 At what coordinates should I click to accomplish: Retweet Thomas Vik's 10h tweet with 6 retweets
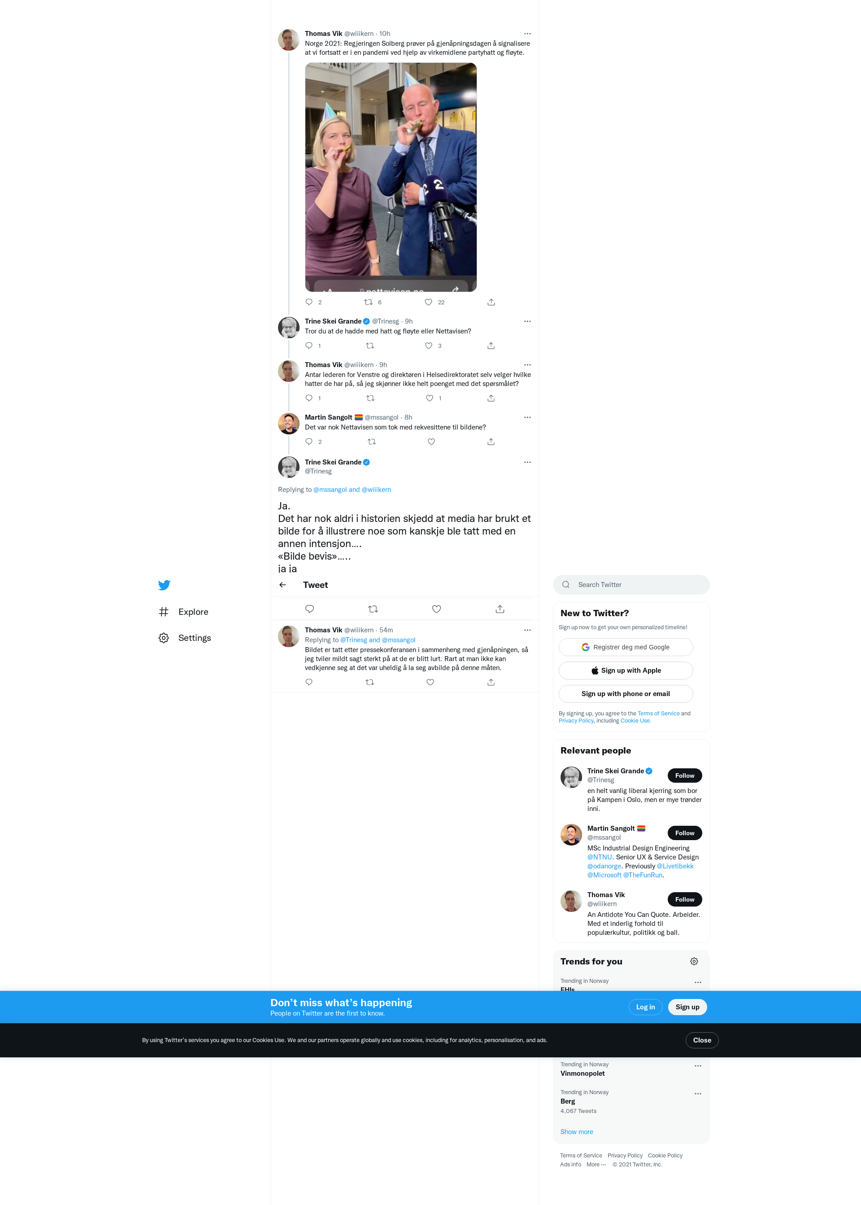coord(369,302)
